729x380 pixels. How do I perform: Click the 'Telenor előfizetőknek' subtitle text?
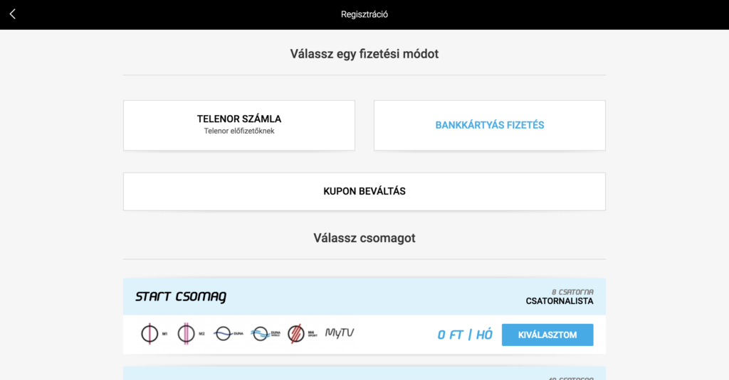click(239, 131)
